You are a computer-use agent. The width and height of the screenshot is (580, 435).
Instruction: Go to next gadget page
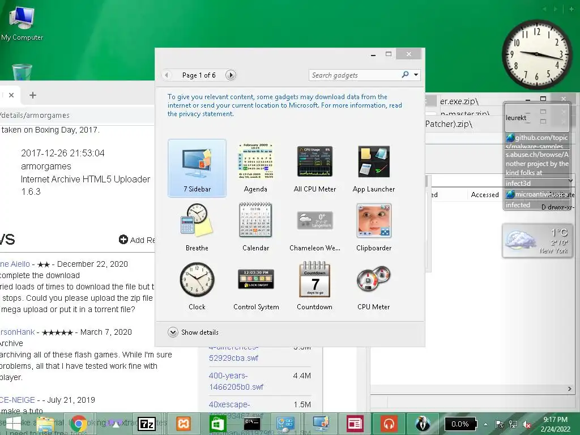tap(231, 75)
